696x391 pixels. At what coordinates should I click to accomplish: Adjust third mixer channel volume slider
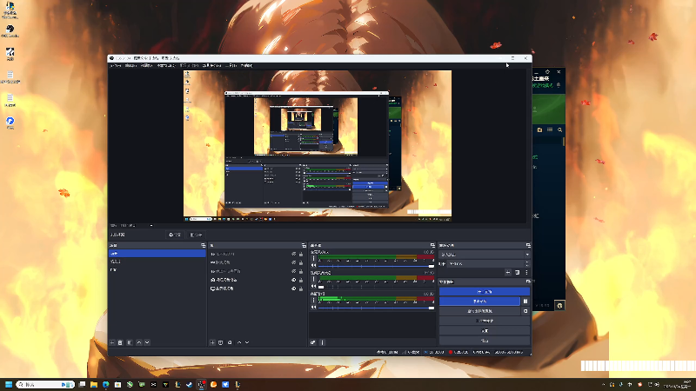click(377, 308)
